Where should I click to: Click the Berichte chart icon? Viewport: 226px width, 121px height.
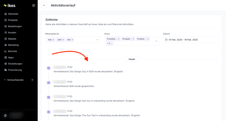pos(6,51)
